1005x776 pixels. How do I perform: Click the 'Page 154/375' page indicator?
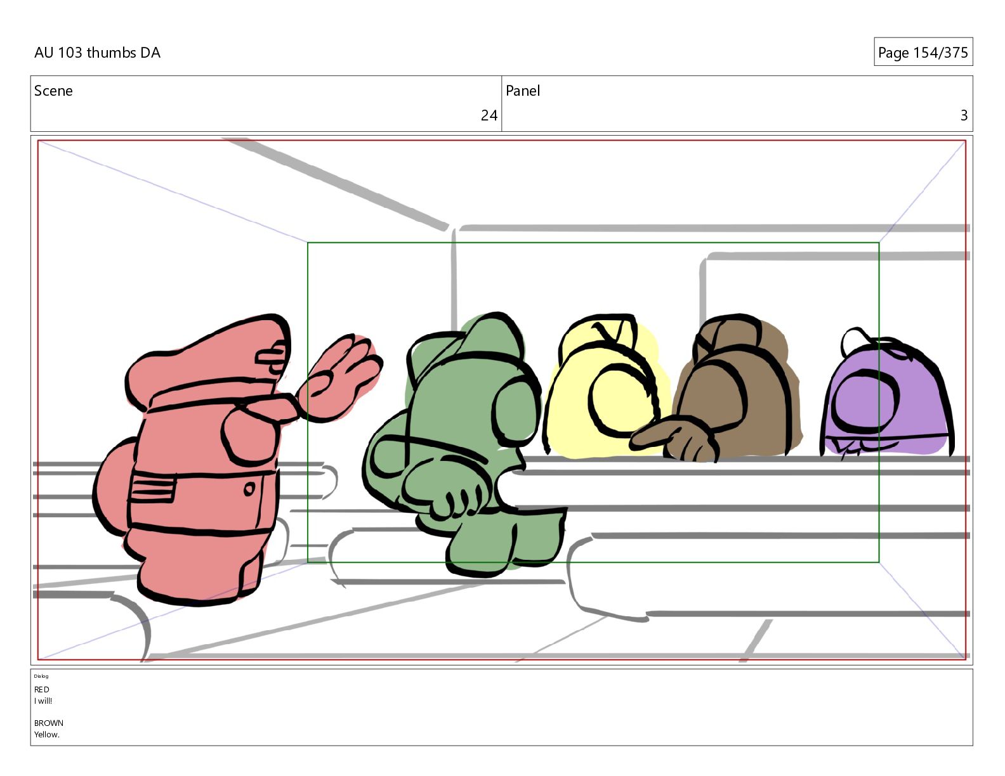tap(923, 53)
